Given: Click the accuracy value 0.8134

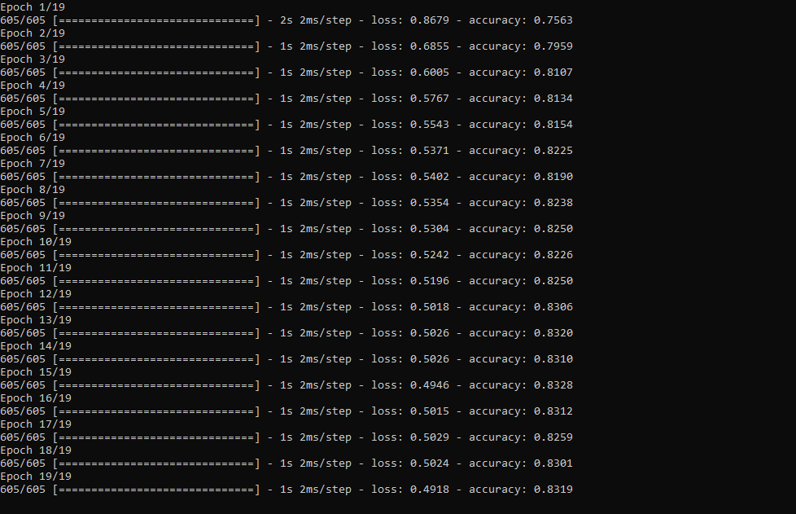Looking at the screenshot, I should (553, 99).
